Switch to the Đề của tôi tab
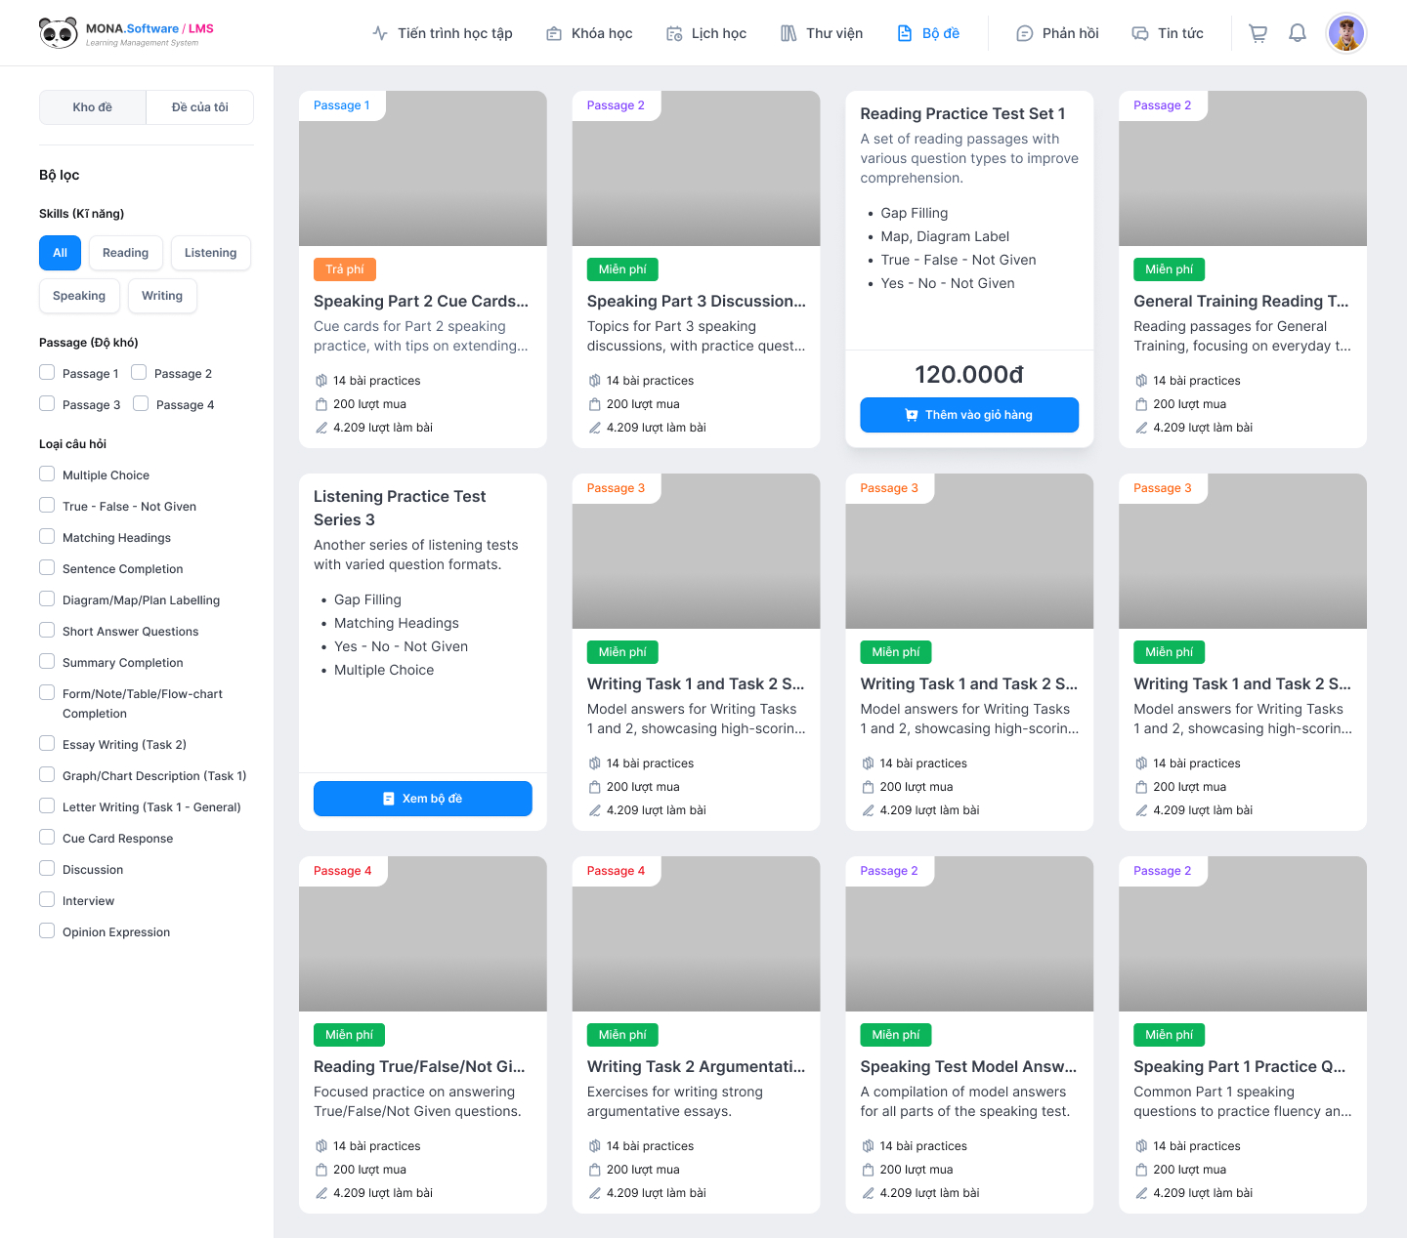The width and height of the screenshot is (1407, 1238). pyautogui.click(x=199, y=107)
